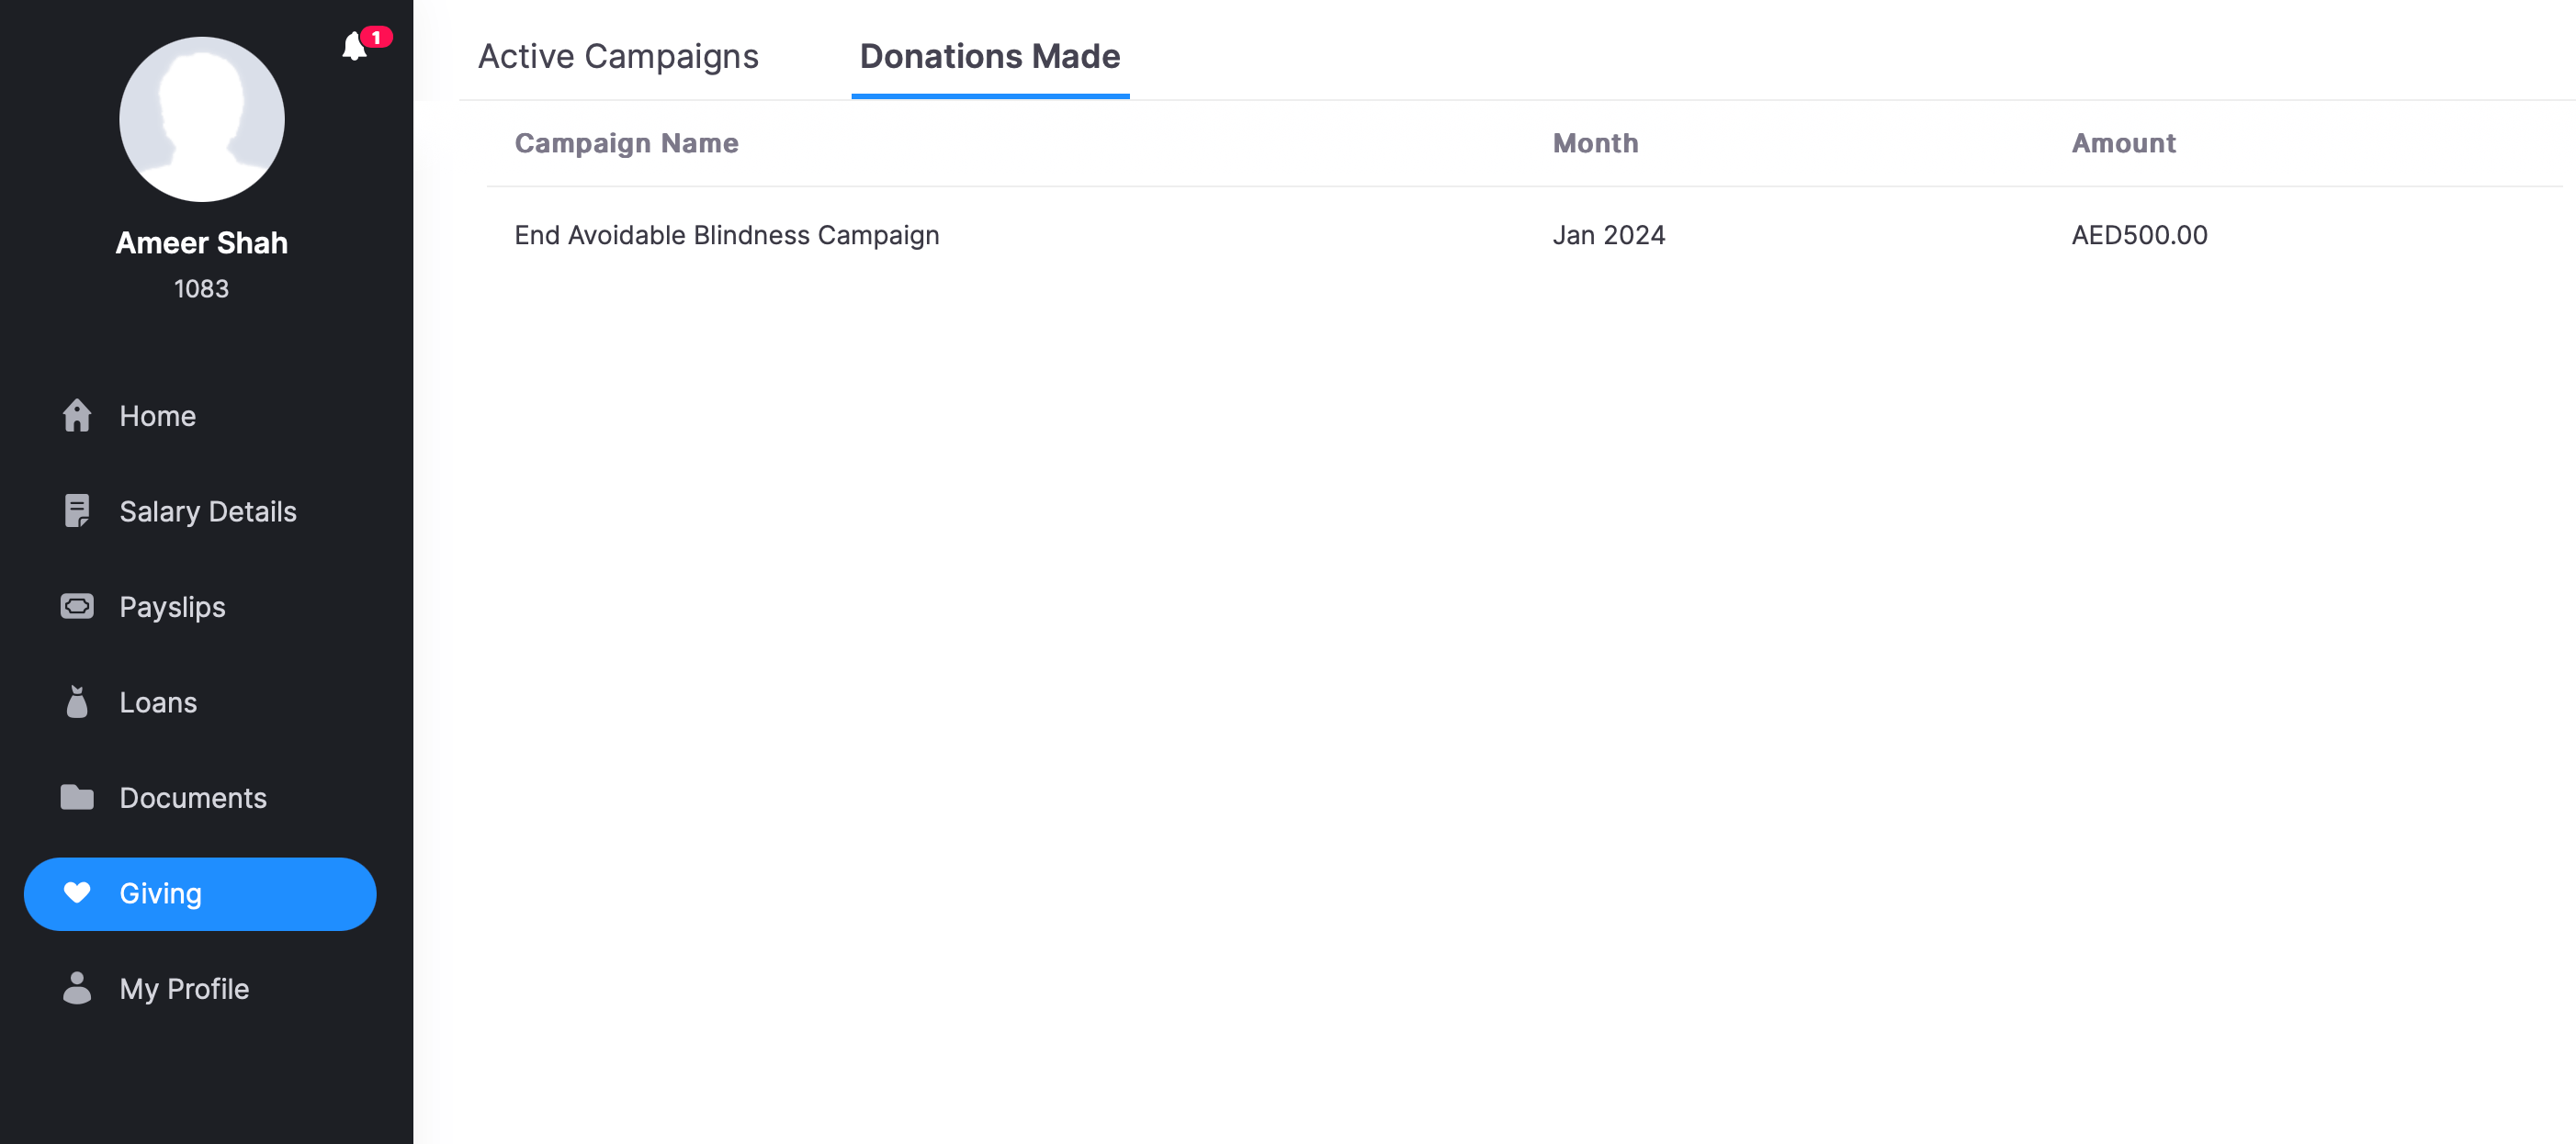Select the Donations Made tab

click(x=989, y=56)
